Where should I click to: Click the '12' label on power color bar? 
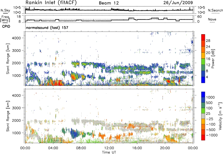[x=208, y=65]
